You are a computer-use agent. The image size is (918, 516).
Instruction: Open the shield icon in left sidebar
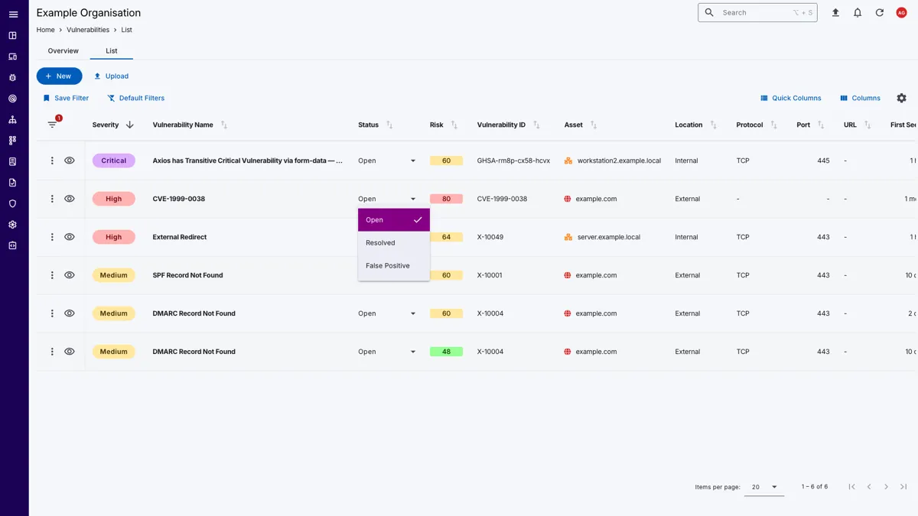pyautogui.click(x=12, y=204)
